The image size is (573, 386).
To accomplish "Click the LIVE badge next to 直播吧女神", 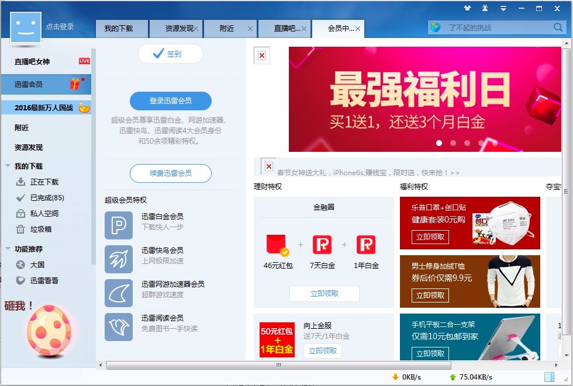I will pyautogui.click(x=84, y=61).
